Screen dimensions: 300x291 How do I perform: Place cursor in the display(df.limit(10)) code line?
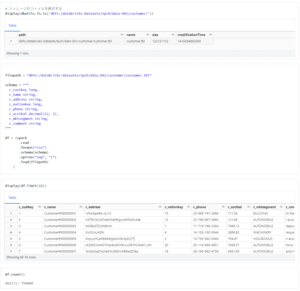26,186
